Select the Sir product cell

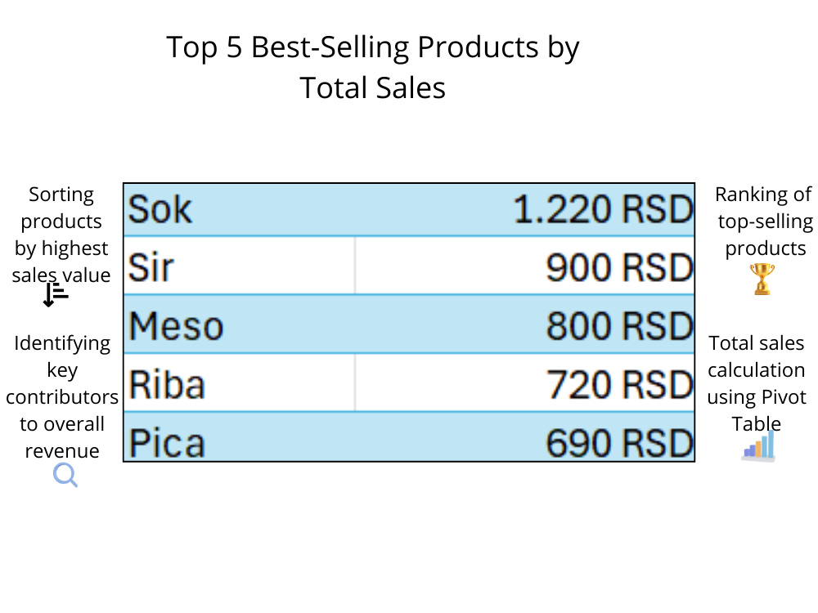click(x=240, y=266)
